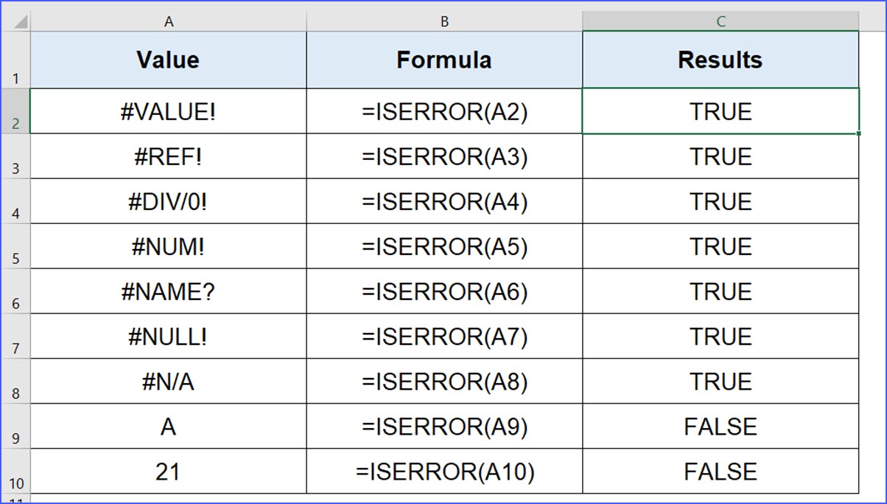Click the Results header cell

721,60
